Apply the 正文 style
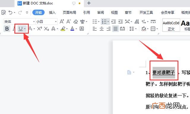190x114 pixels. pyautogui.click(x=171, y=25)
